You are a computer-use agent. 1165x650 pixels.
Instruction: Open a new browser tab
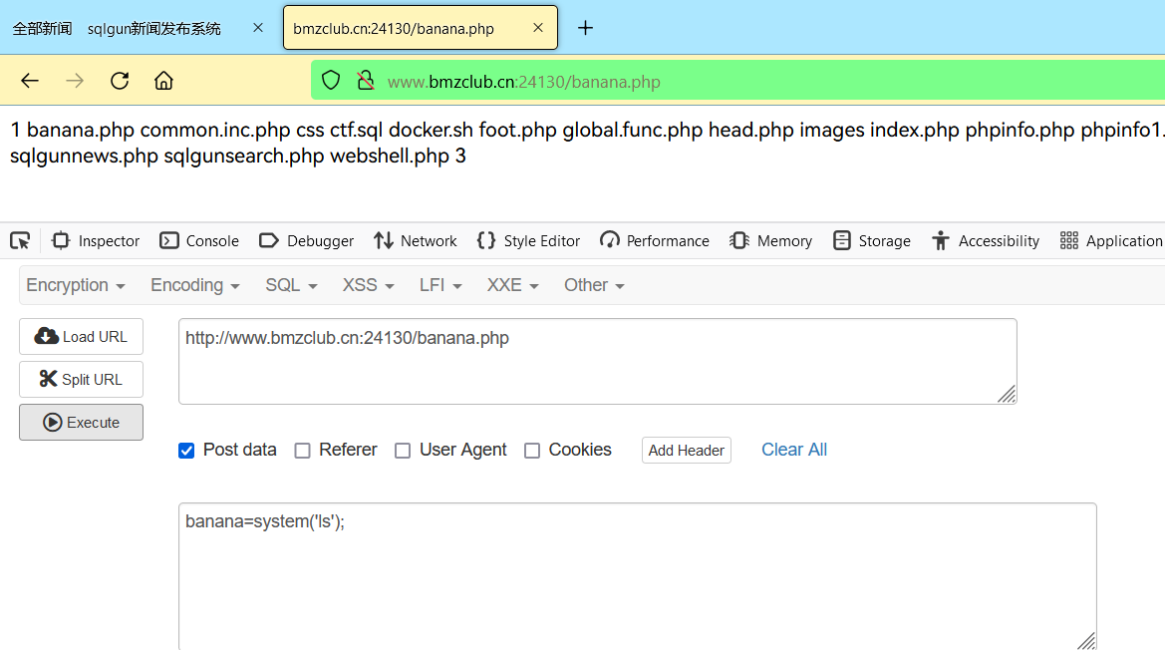pos(585,28)
